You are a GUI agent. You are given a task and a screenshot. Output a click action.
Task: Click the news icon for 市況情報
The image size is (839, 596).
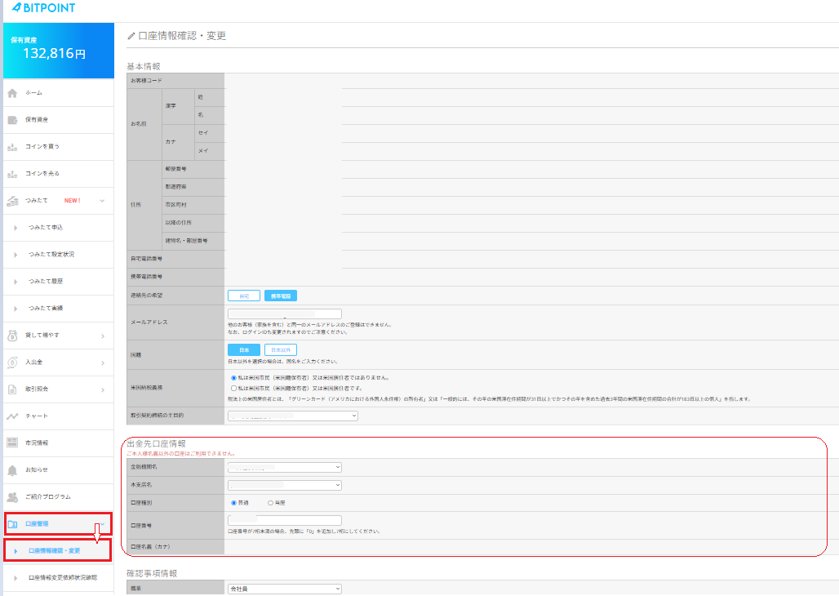coord(12,443)
